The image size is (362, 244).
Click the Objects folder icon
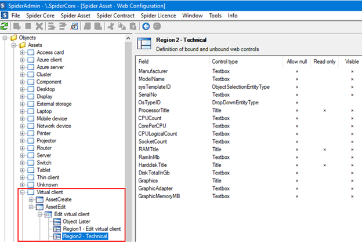(14, 37)
